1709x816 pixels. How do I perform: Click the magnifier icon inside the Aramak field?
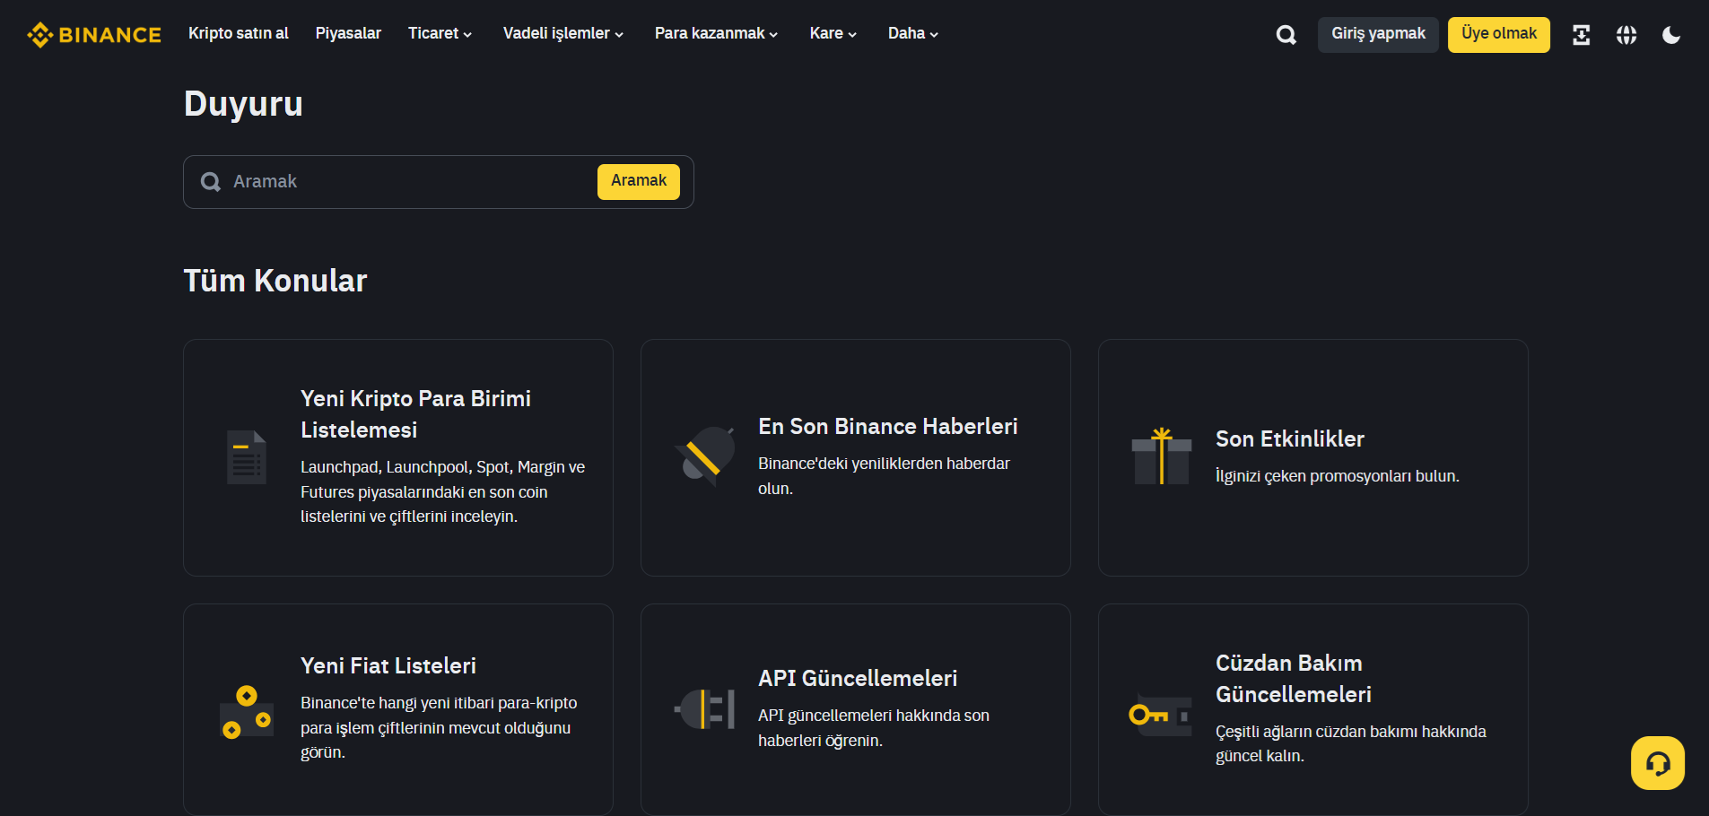211,182
